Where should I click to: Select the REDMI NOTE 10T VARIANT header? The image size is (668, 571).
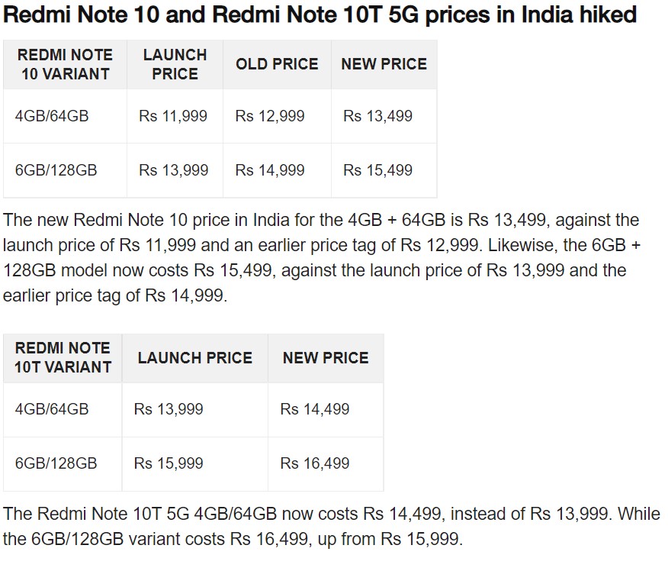point(63,358)
